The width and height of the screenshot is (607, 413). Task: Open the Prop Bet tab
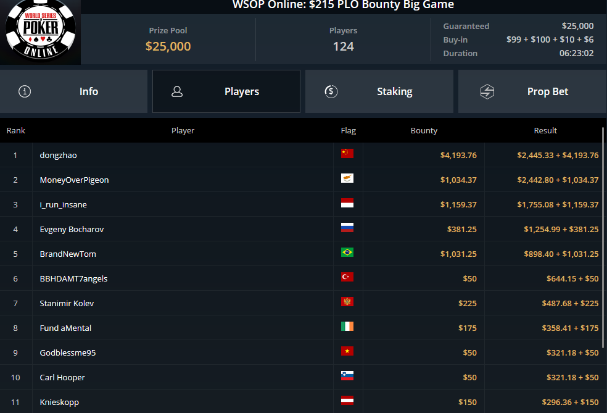[532, 91]
